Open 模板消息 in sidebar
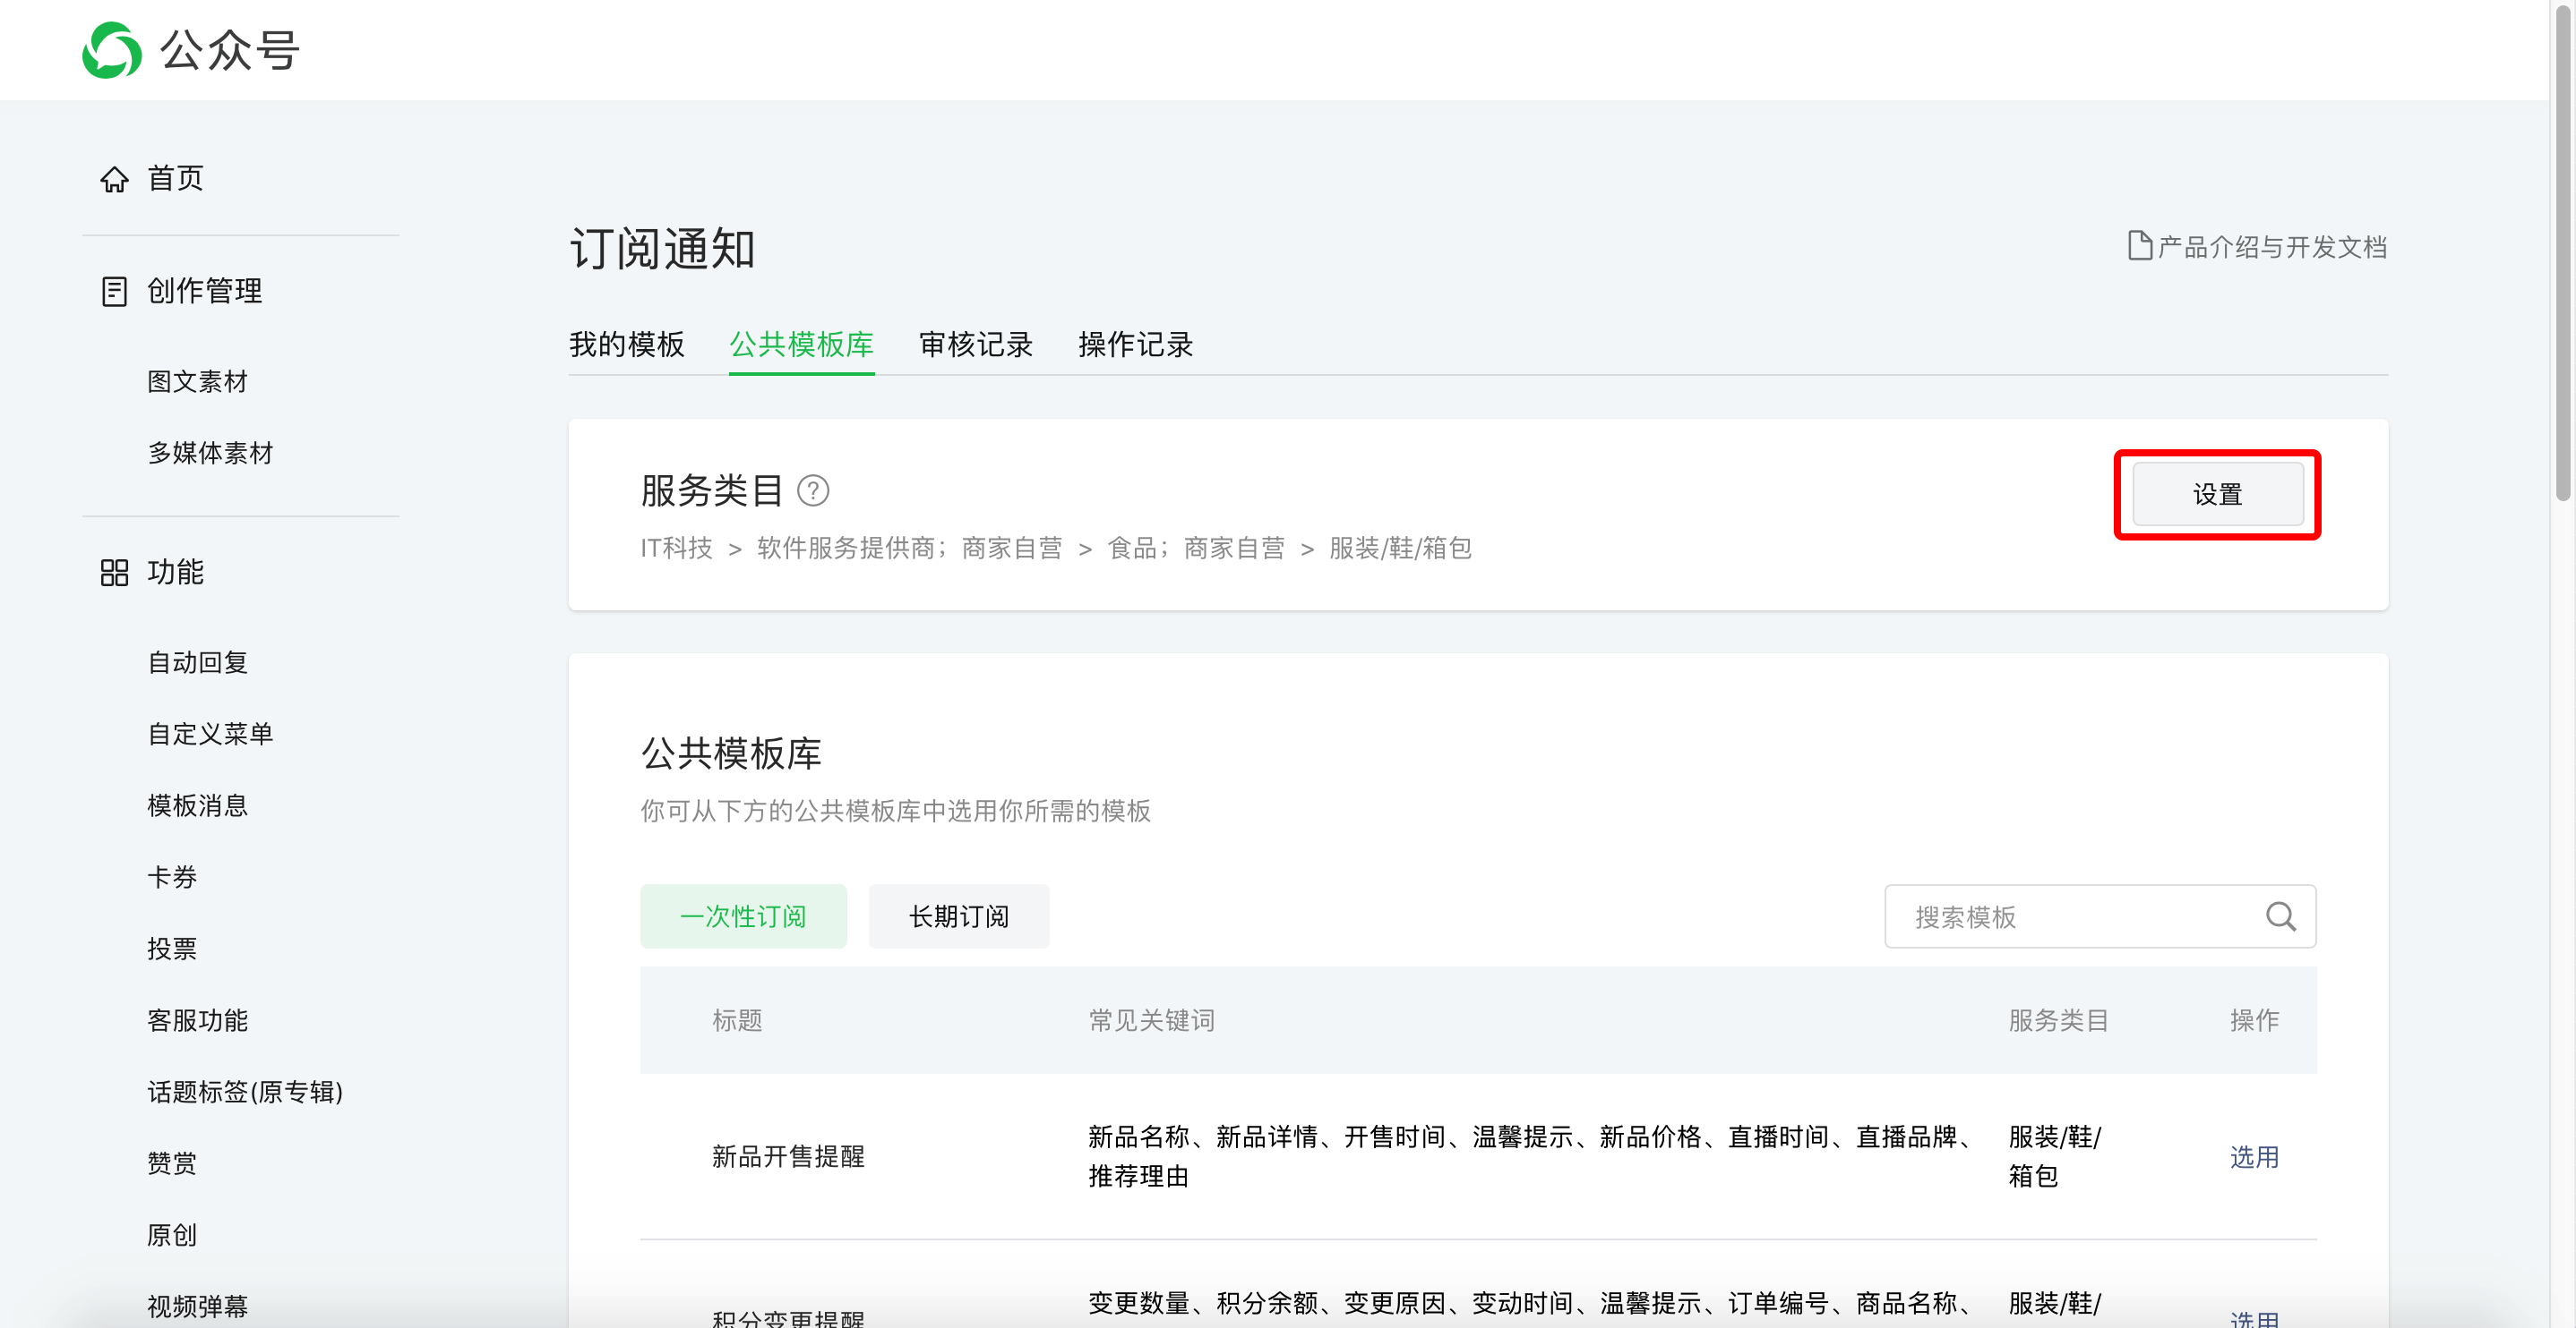This screenshot has height=1328, width=2576. (x=198, y=805)
